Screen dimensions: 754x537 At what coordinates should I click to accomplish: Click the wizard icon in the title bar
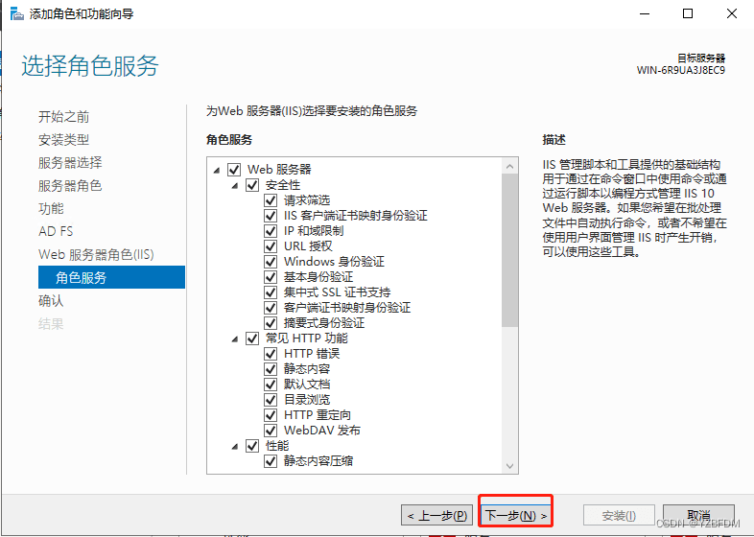pos(17,13)
